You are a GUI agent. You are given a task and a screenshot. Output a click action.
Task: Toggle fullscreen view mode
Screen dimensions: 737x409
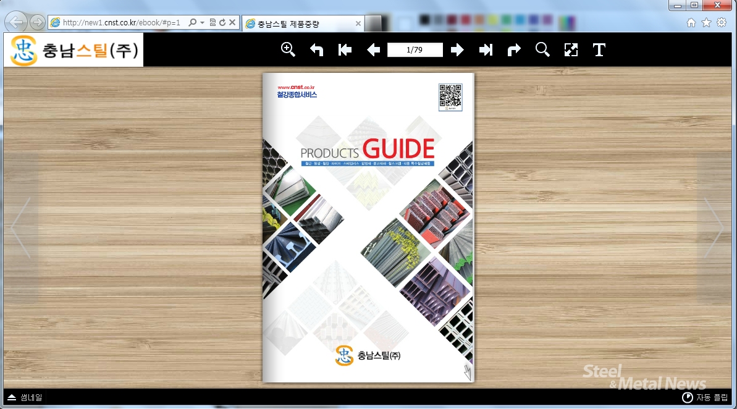point(571,50)
